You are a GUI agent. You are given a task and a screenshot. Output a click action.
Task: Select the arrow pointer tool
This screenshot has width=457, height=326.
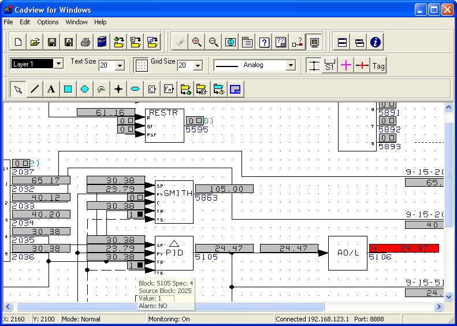click(x=18, y=89)
